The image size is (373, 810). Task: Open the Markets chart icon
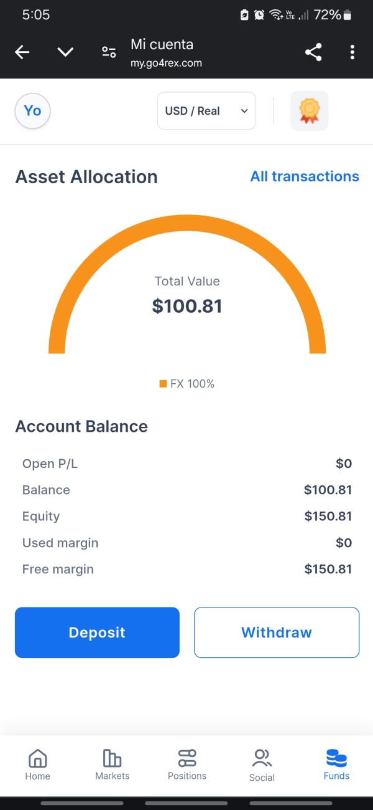(x=112, y=758)
